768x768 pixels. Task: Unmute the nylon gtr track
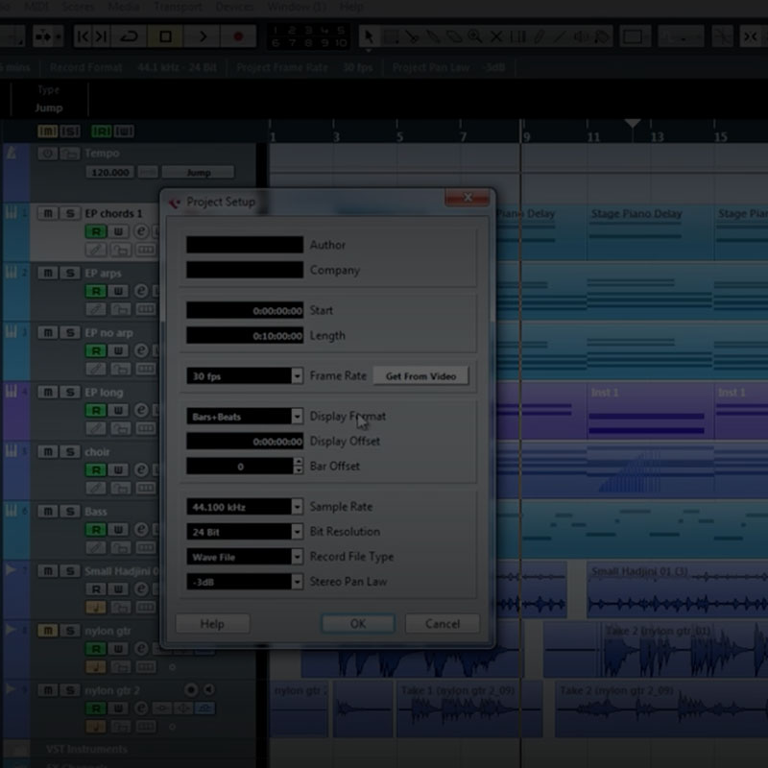tap(48, 631)
